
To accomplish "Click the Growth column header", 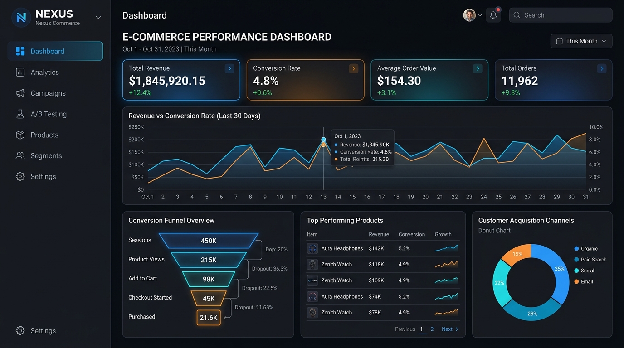I will pos(443,234).
